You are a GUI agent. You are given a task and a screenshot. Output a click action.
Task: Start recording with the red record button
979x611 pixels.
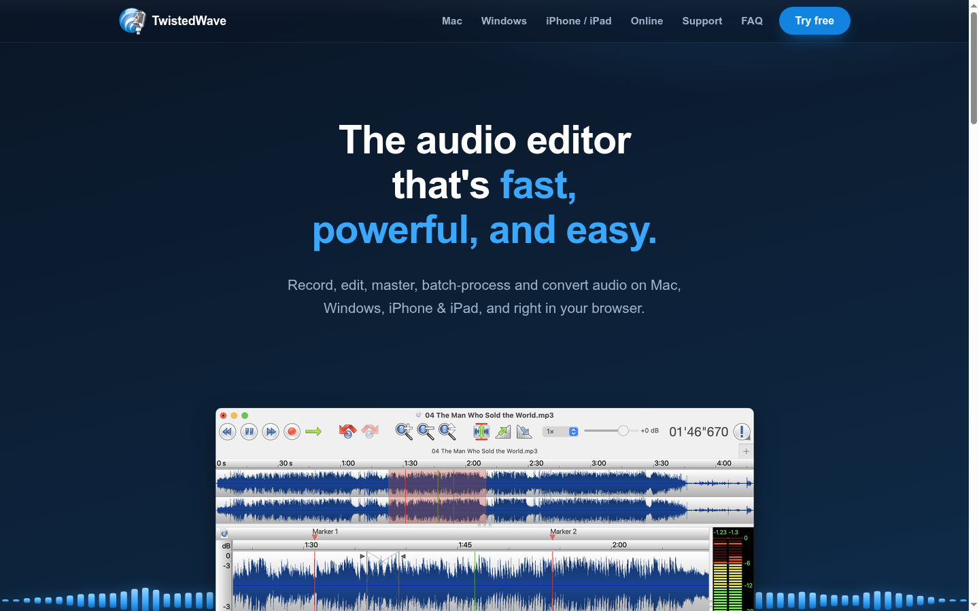292,432
